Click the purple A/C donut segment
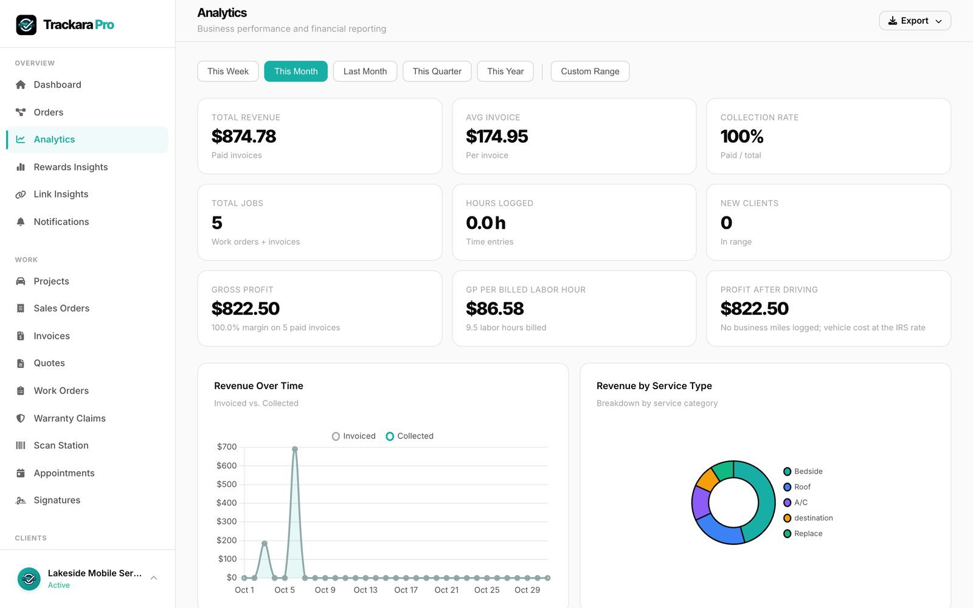The image size is (973, 608). tap(701, 502)
